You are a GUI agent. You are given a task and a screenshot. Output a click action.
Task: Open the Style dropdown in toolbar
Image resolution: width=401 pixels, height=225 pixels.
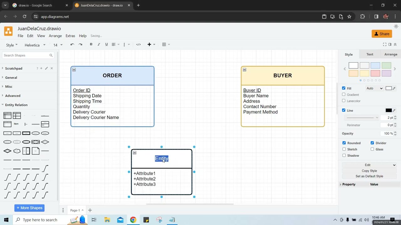tap(12, 45)
